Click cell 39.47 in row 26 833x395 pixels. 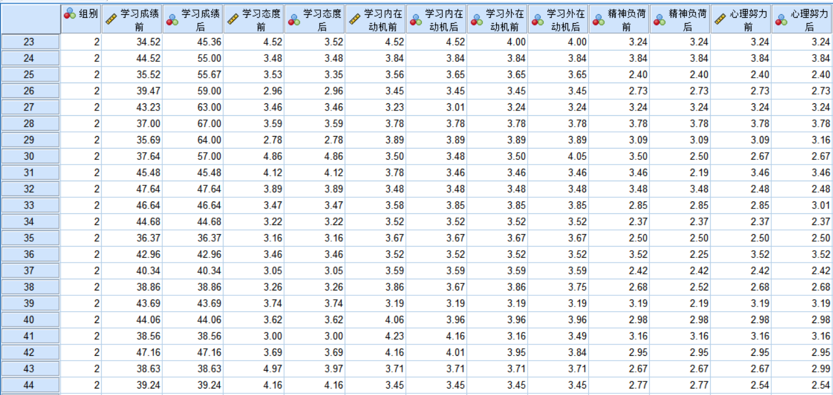(132, 91)
